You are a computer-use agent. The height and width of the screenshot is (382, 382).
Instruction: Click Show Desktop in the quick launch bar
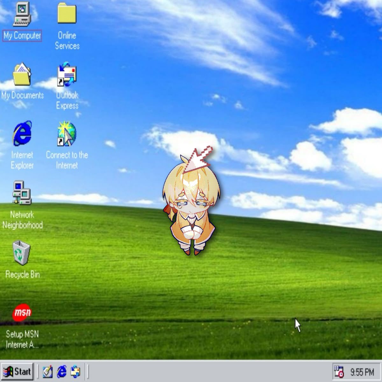tap(48, 371)
